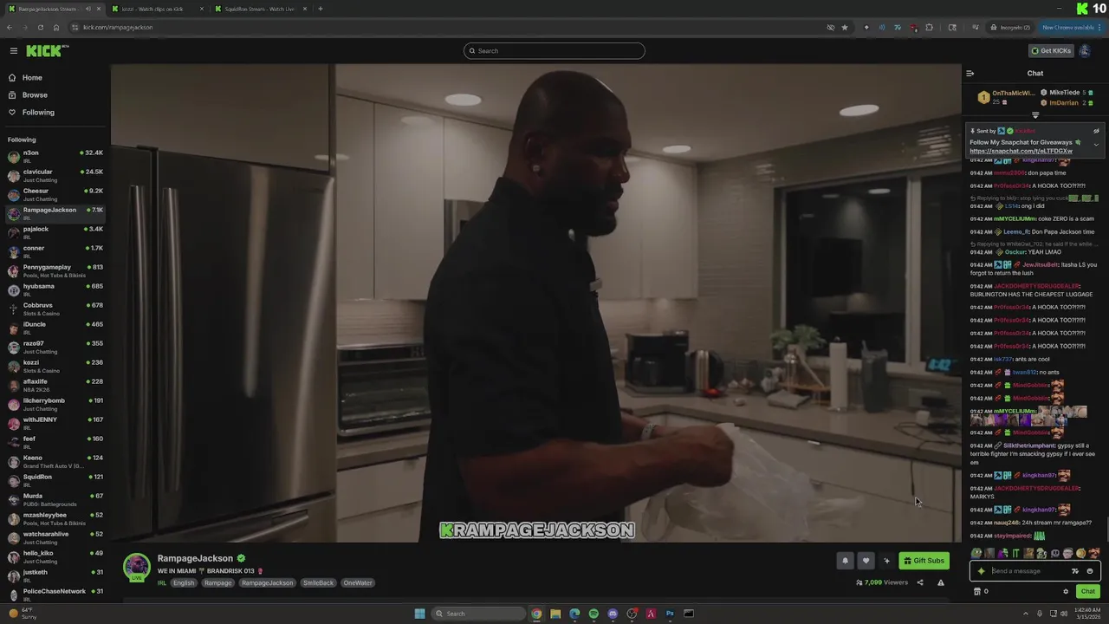This screenshot has height=624, width=1109.
Task: Open PoliceChaseNetwork channel in the sidebar
Action: click(55, 595)
